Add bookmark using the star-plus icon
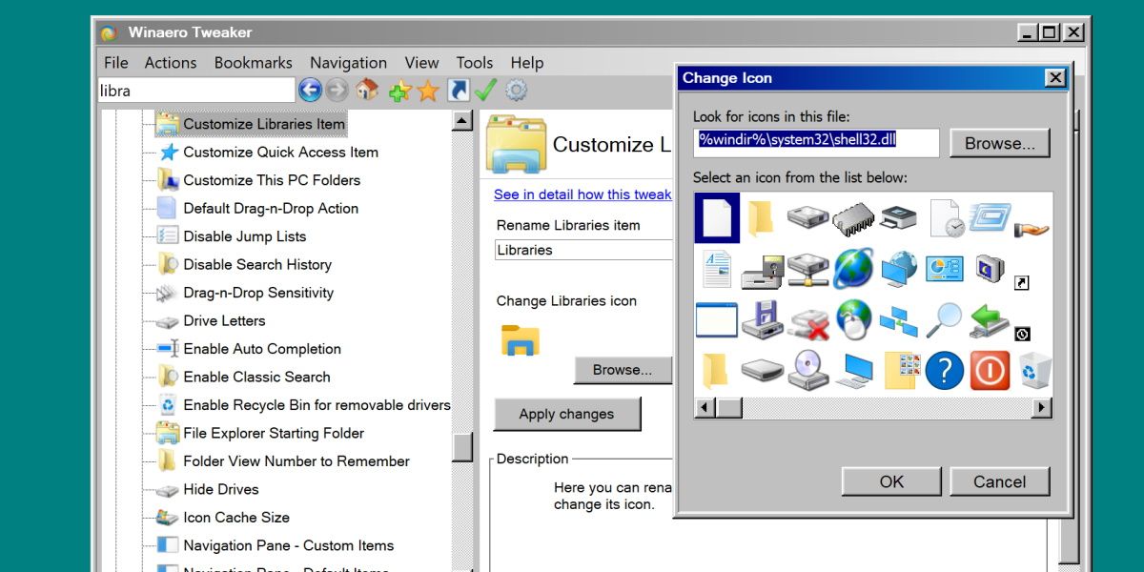This screenshot has width=1144, height=572. [399, 91]
